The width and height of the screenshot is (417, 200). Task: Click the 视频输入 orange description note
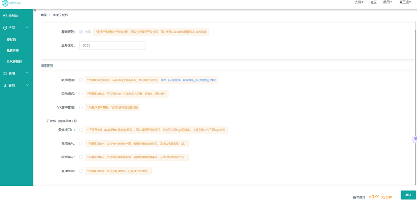137,157
